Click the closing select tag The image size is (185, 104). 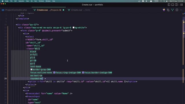[31, 85]
